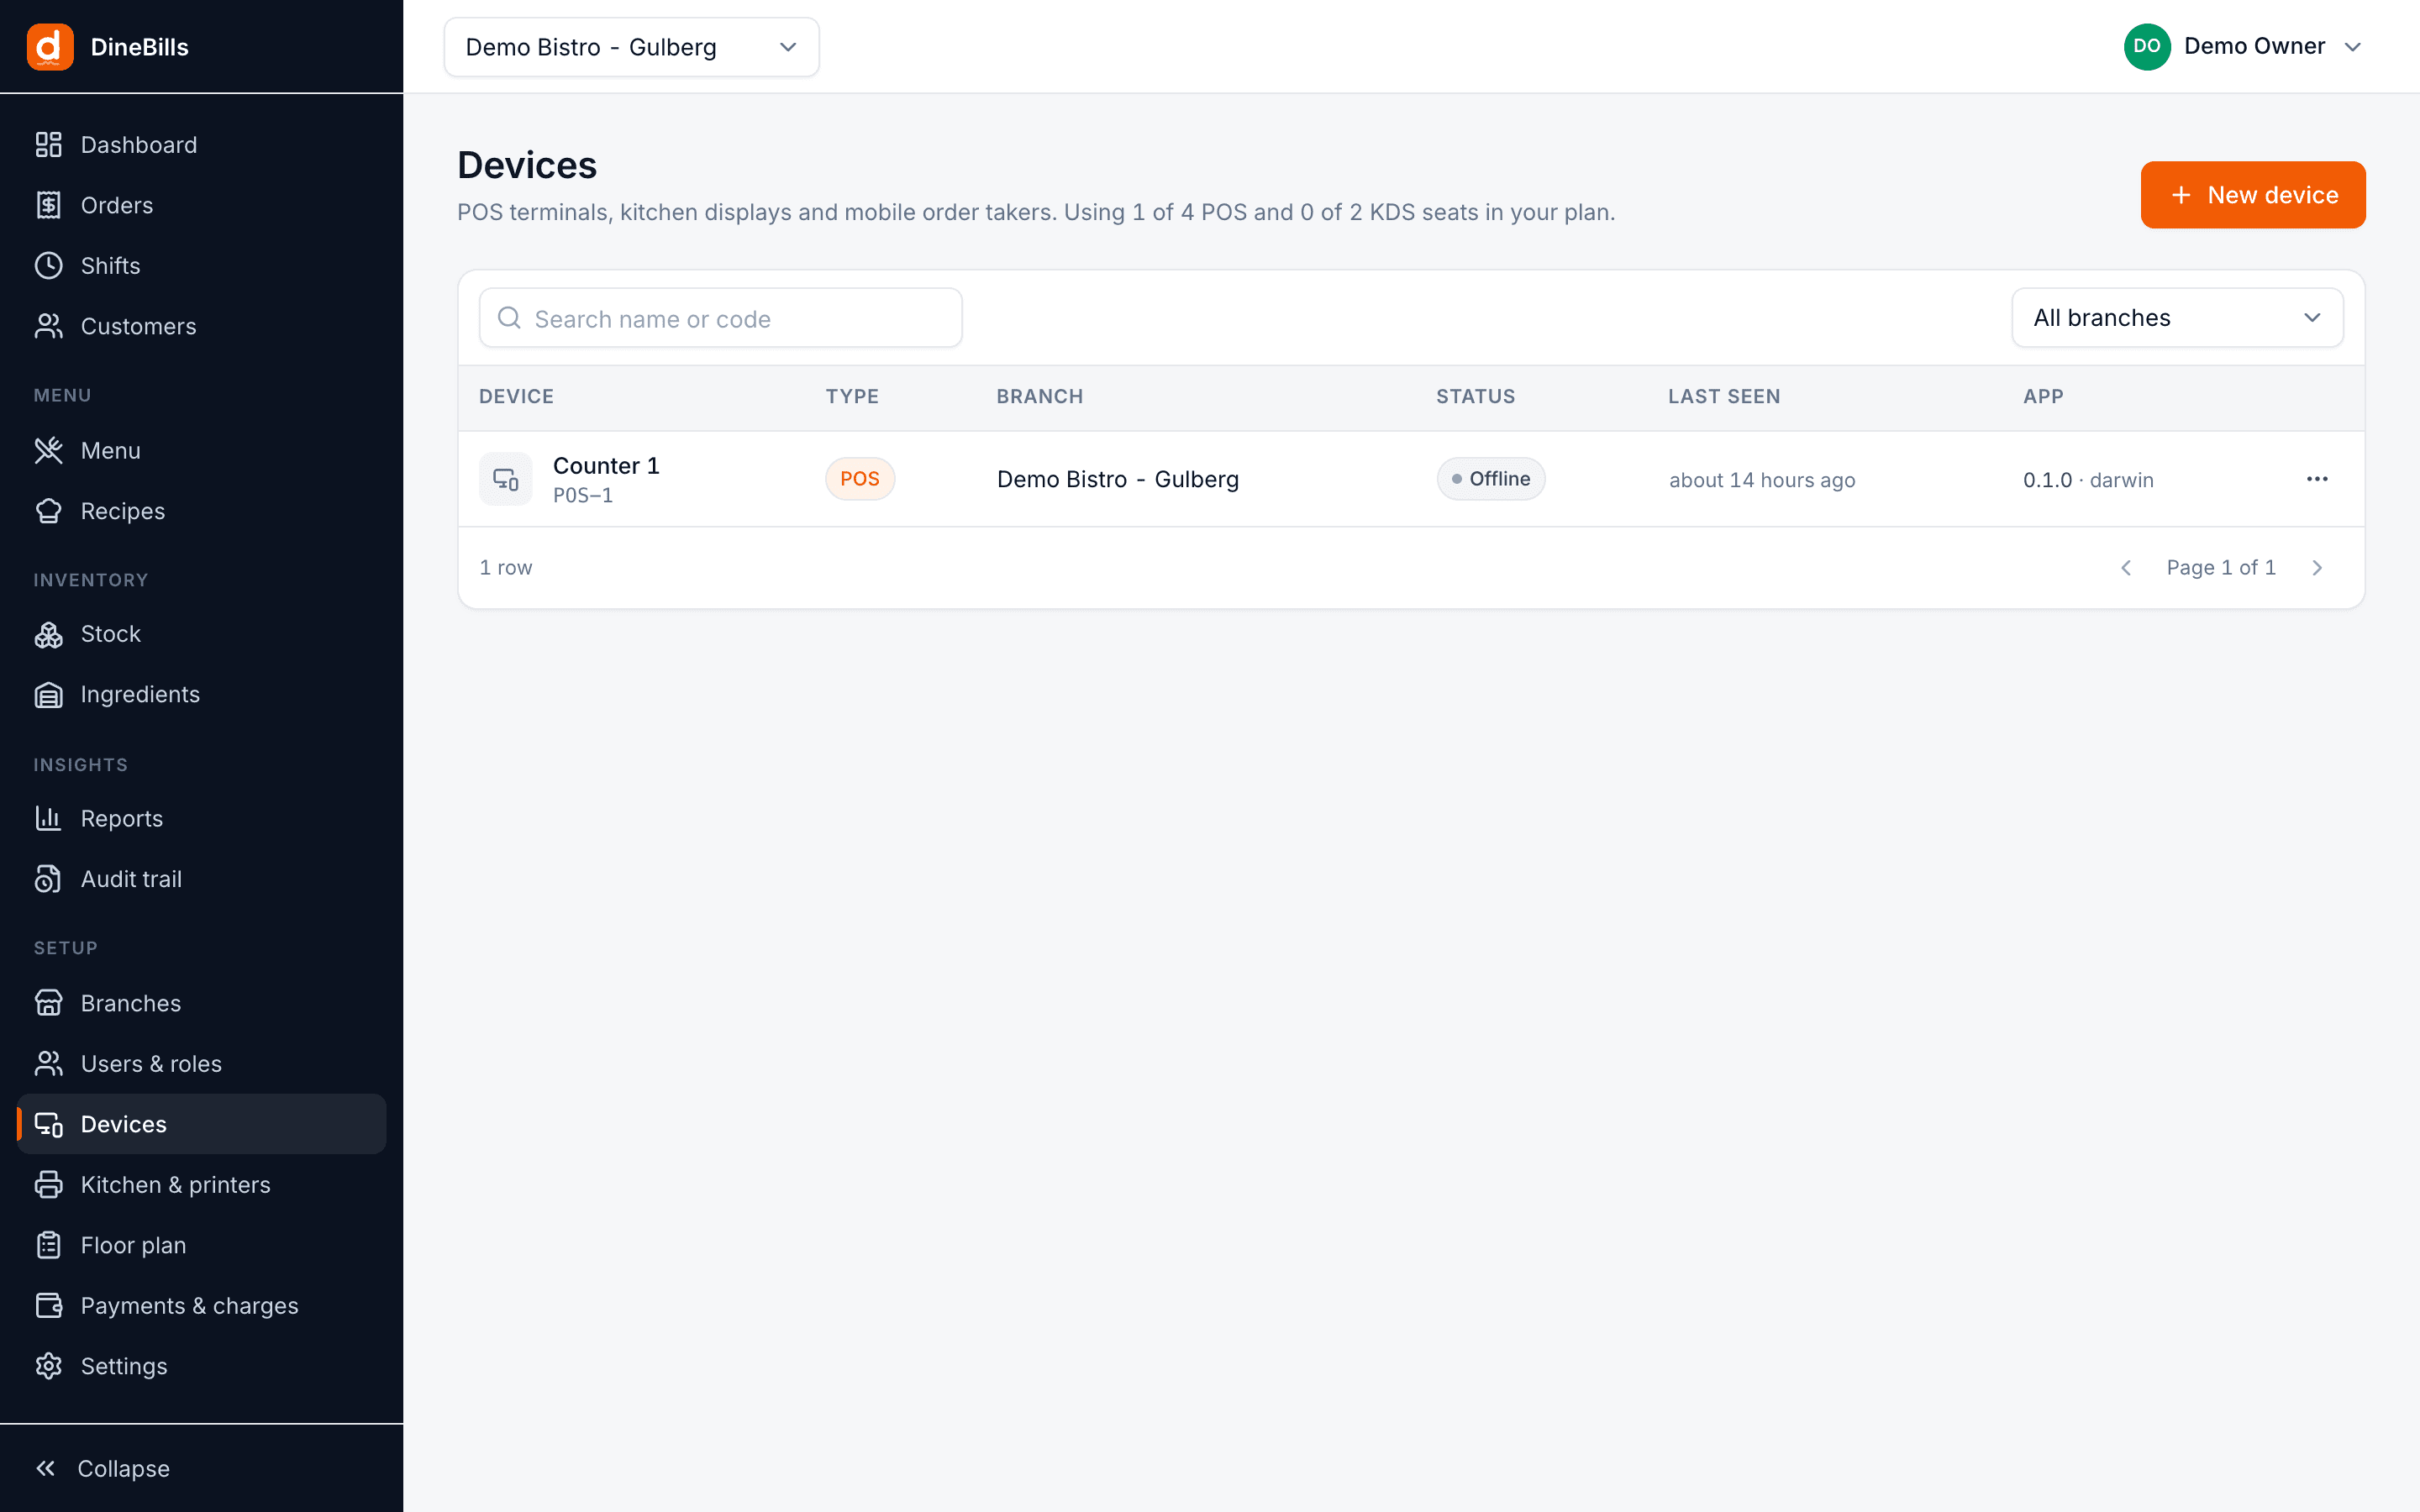Click the STATUS column header
This screenshot has height=1512, width=2420.
[1475, 397]
